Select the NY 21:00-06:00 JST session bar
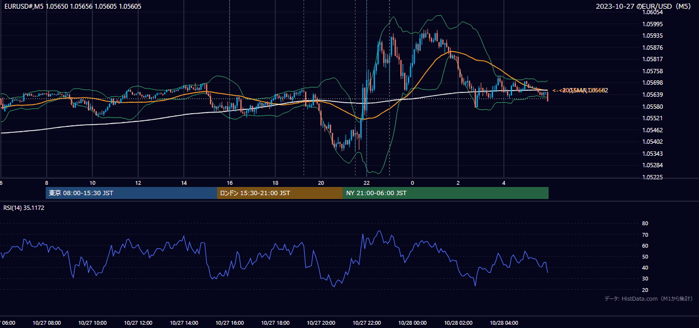 coord(446,193)
